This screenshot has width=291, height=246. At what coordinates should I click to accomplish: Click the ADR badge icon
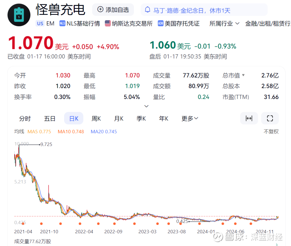pyautogui.click(x=161, y=23)
